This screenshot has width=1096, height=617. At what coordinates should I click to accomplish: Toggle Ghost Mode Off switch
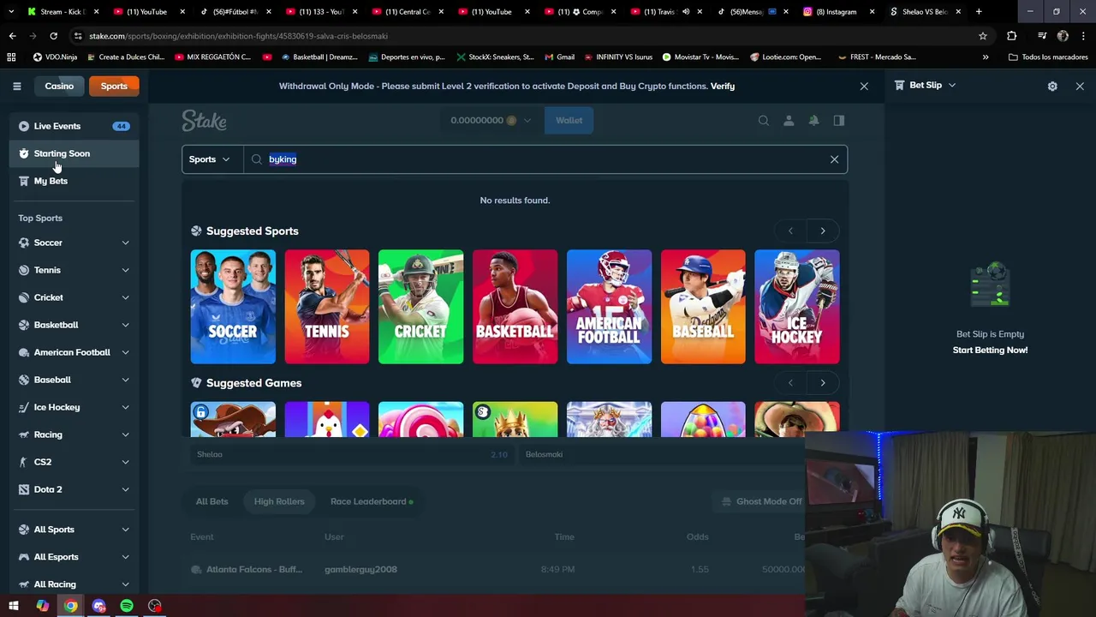tap(762, 501)
